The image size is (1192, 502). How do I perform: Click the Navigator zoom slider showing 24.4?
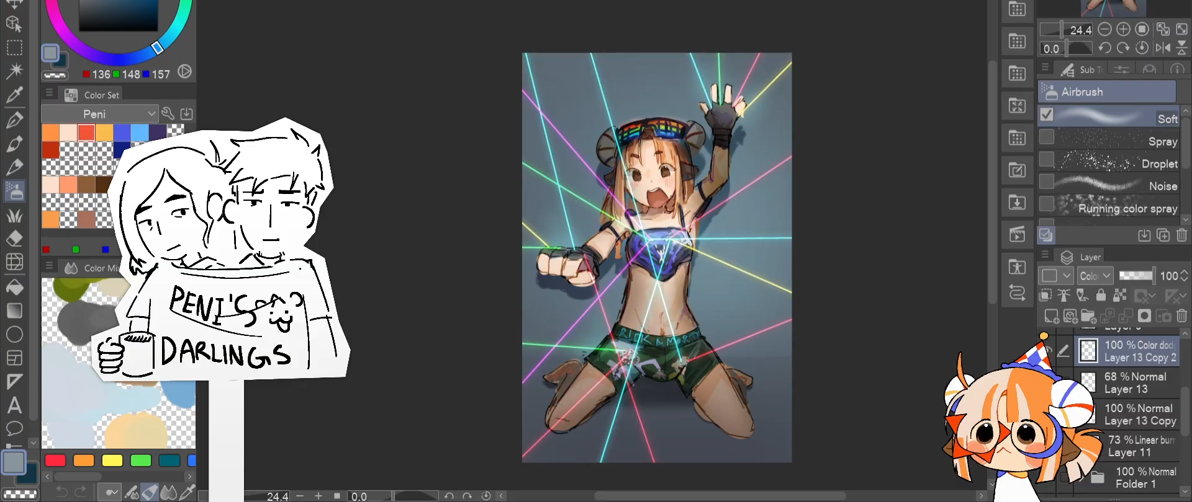(x=1067, y=29)
